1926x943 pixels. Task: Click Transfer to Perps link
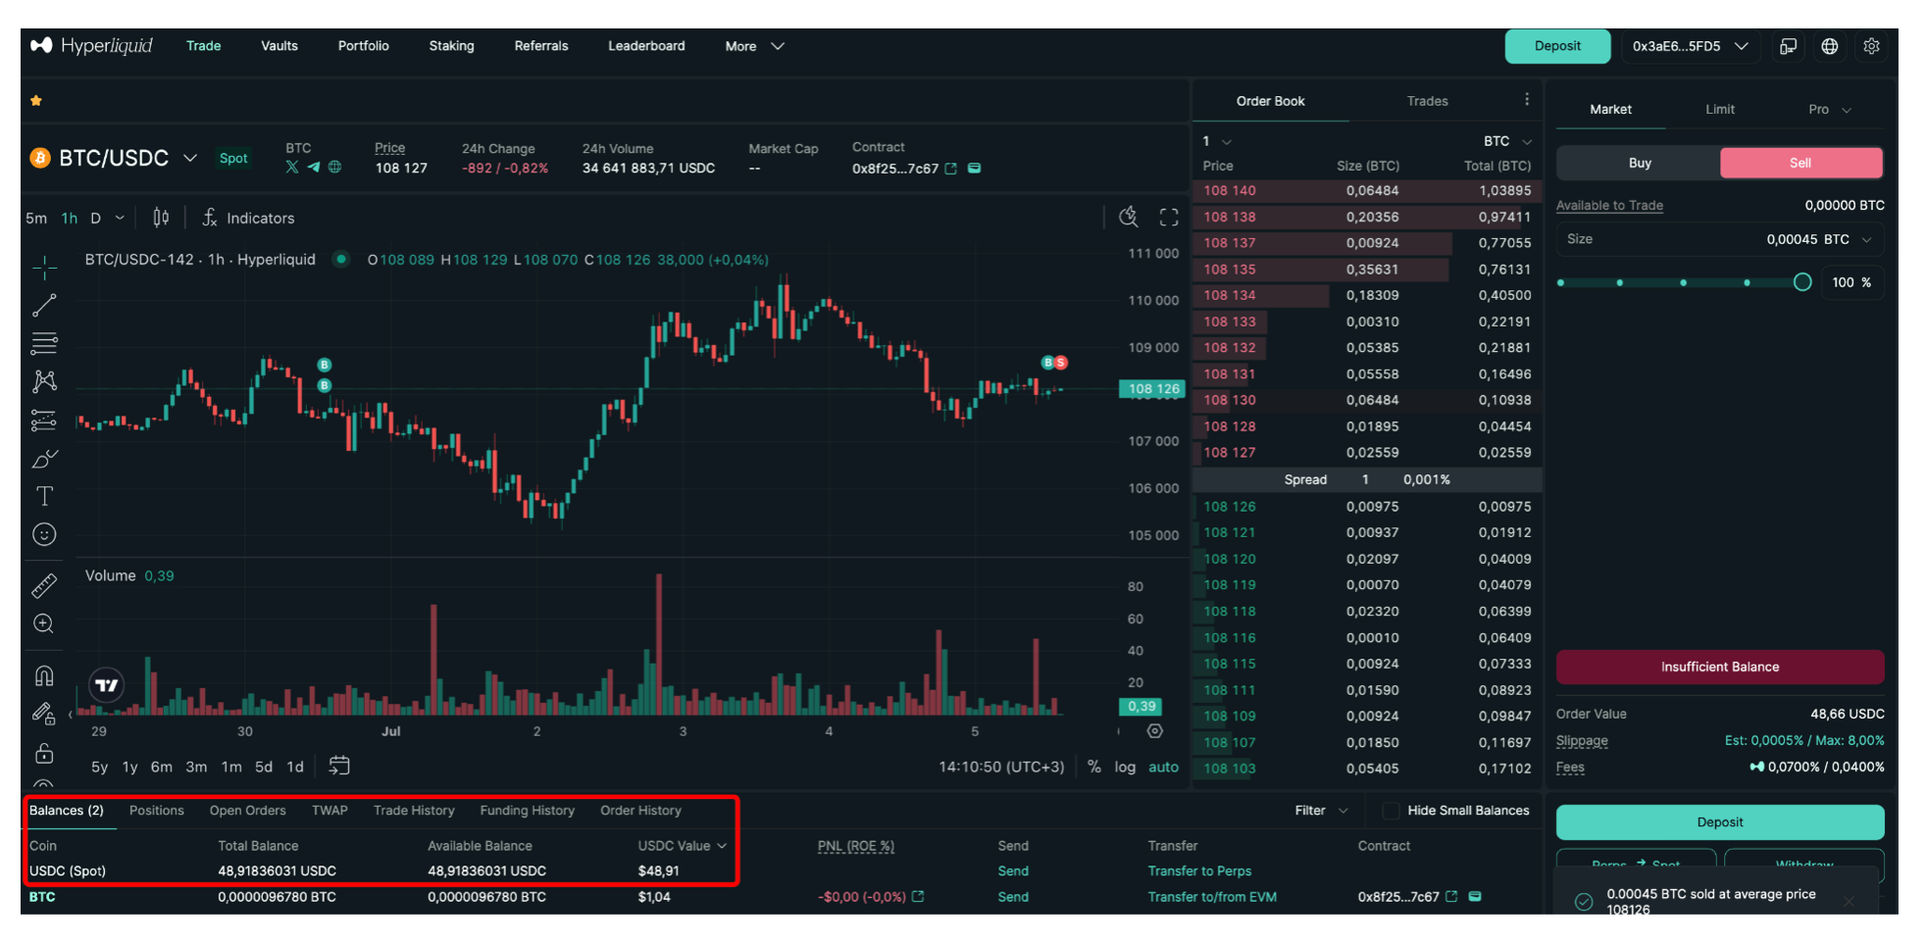click(x=1199, y=871)
